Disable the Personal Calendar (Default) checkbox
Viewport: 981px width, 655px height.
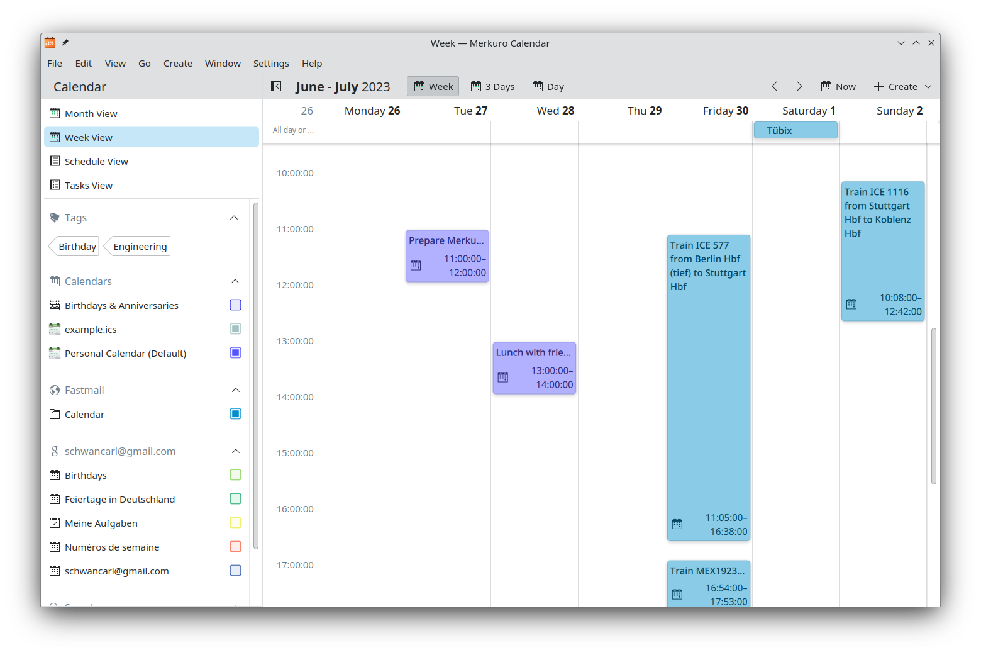point(235,353)
